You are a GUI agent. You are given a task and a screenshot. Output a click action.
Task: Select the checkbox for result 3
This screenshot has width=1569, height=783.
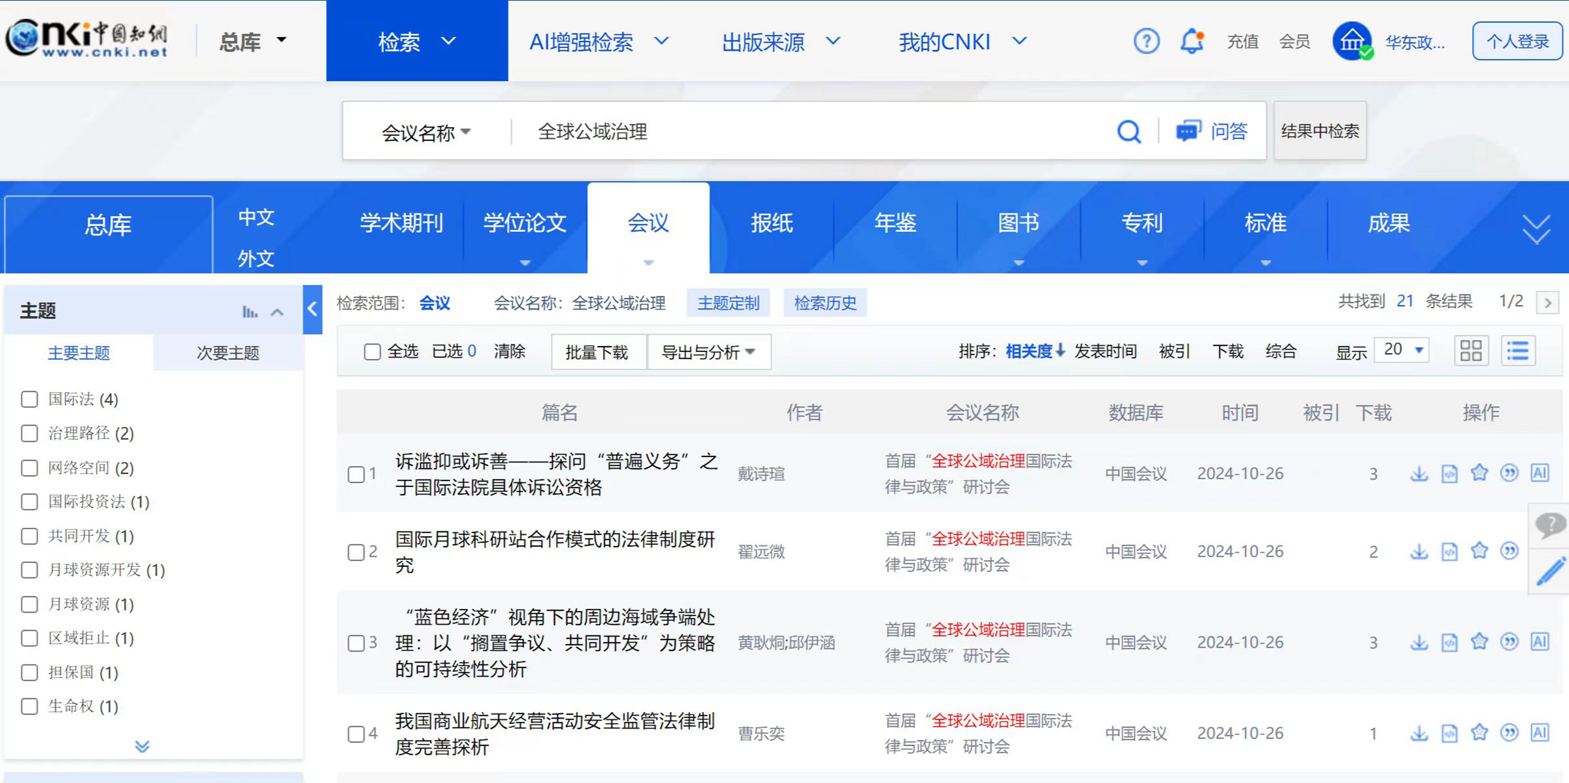coord(356,643)
